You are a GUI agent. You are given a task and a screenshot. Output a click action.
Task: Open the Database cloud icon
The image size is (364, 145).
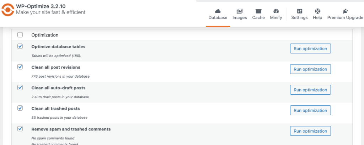click(218, 11)
